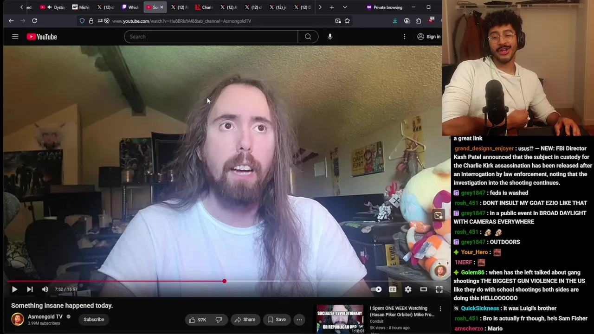
Task: Switch to the Twitch 'Which' tab
Action: pyautogui.click(x=130, y=7)
